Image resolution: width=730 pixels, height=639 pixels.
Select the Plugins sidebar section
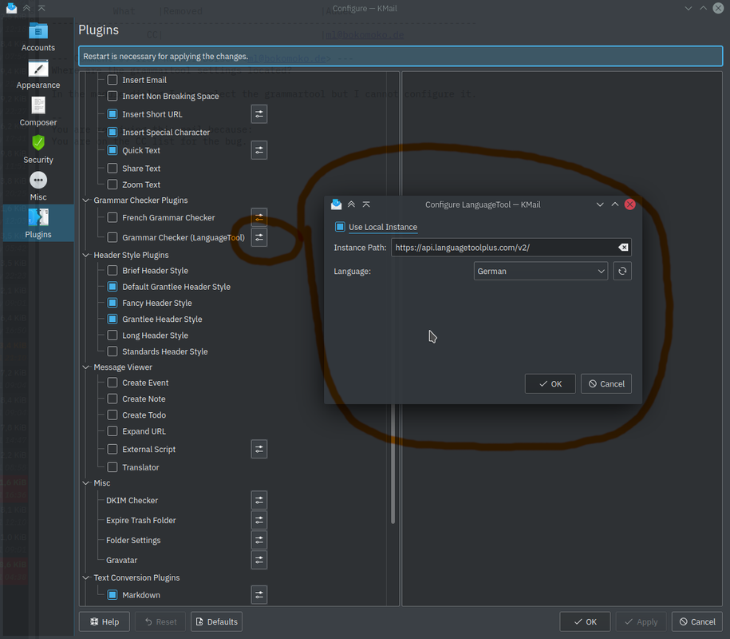pos(38,223)
